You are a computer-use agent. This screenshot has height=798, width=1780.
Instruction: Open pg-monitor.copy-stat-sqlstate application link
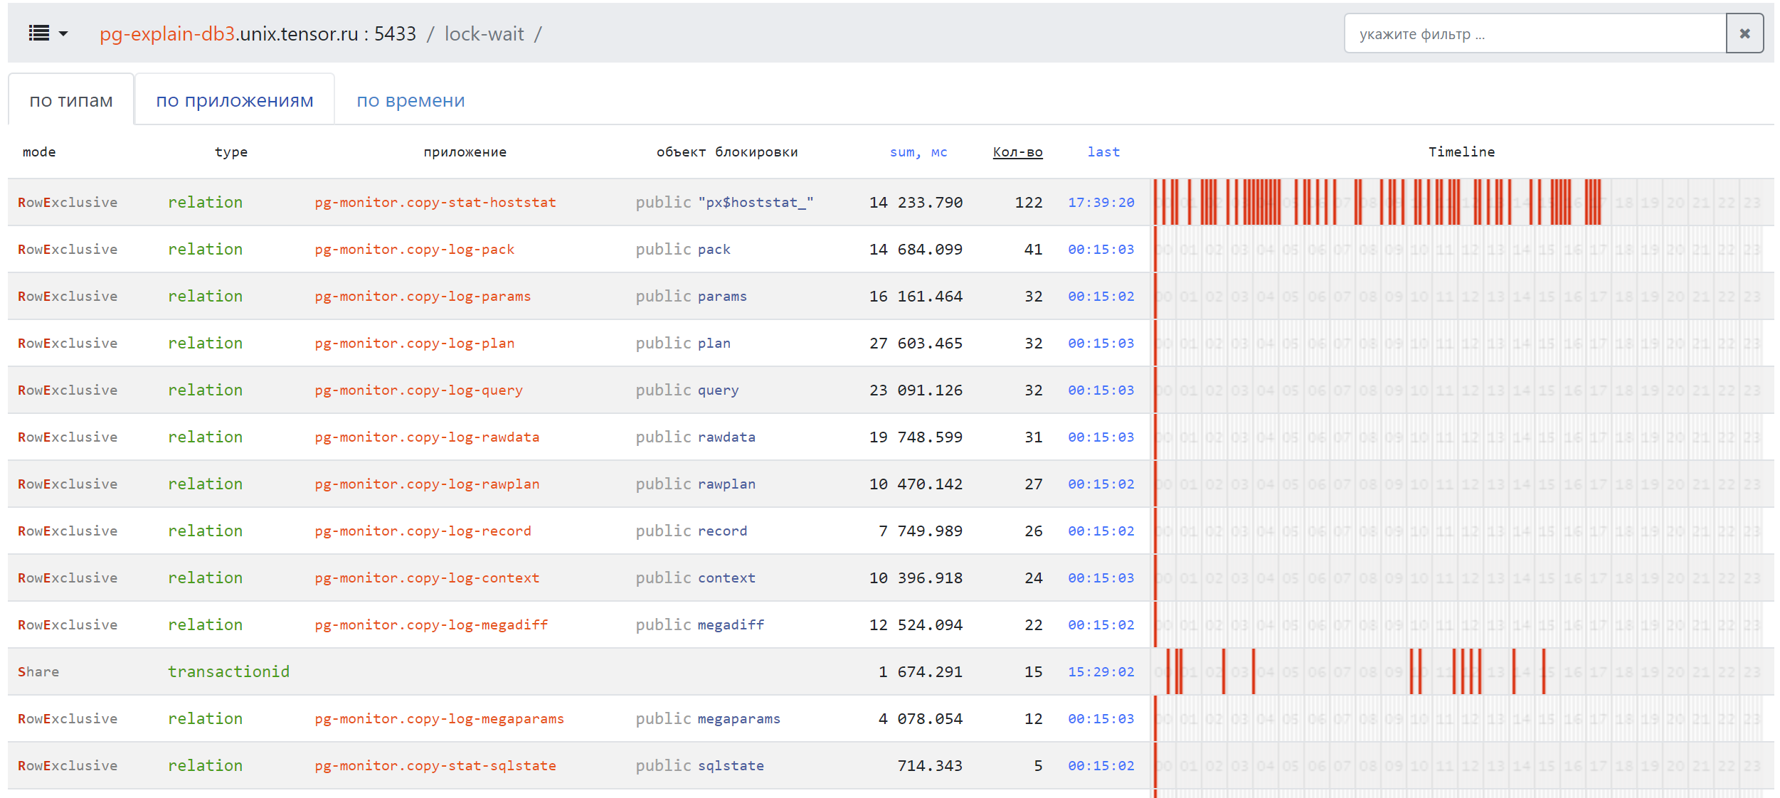[x=435, y=765]
